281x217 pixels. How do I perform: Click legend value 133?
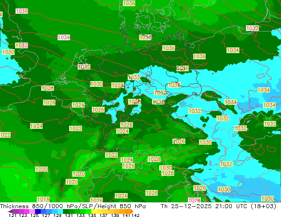point(81,215)
